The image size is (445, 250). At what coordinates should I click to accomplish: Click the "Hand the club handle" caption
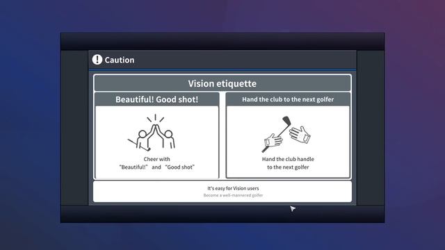click(288, 159)
